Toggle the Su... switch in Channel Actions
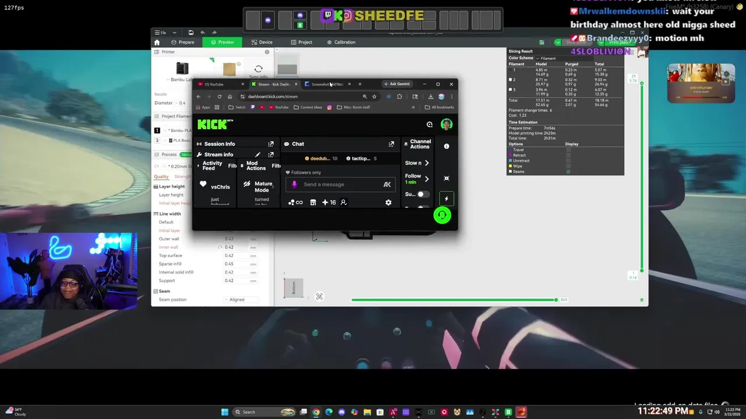The image size is (746, 419). click(x=423, y=194)
